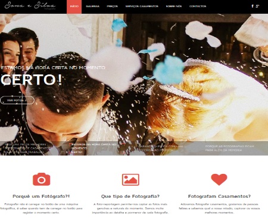Open Serviços Casamentos in navigation
This screenshot has width=268, height=218.
(142, 7)
